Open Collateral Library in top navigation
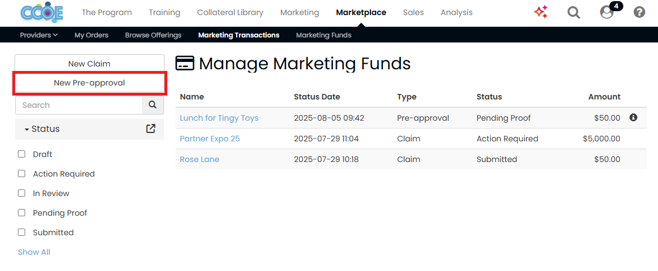Image resolution: width=658 pixels, height=271 pixels. [x=231, y=12]
